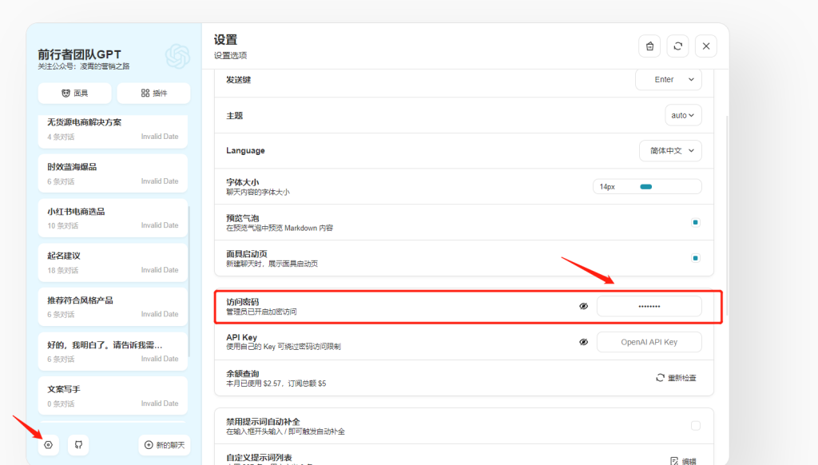Disable the preview bubble checkbox
The width and height of the screenshot is (818, 465).
pyautogui.click(x=696, y=222)
